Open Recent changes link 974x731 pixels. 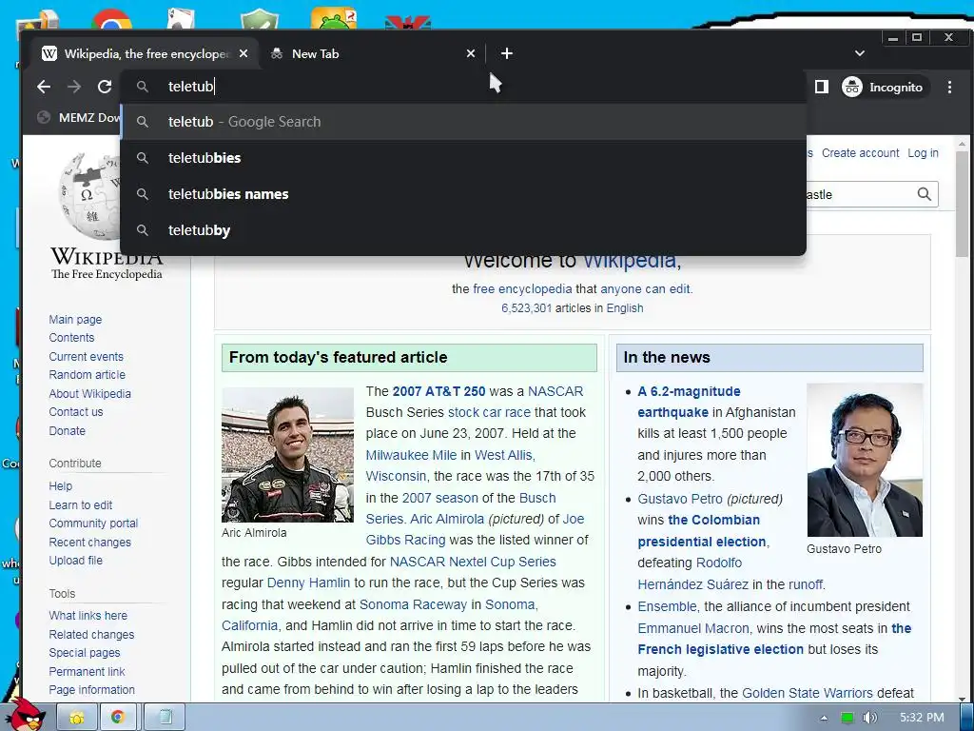click(89, 542)
